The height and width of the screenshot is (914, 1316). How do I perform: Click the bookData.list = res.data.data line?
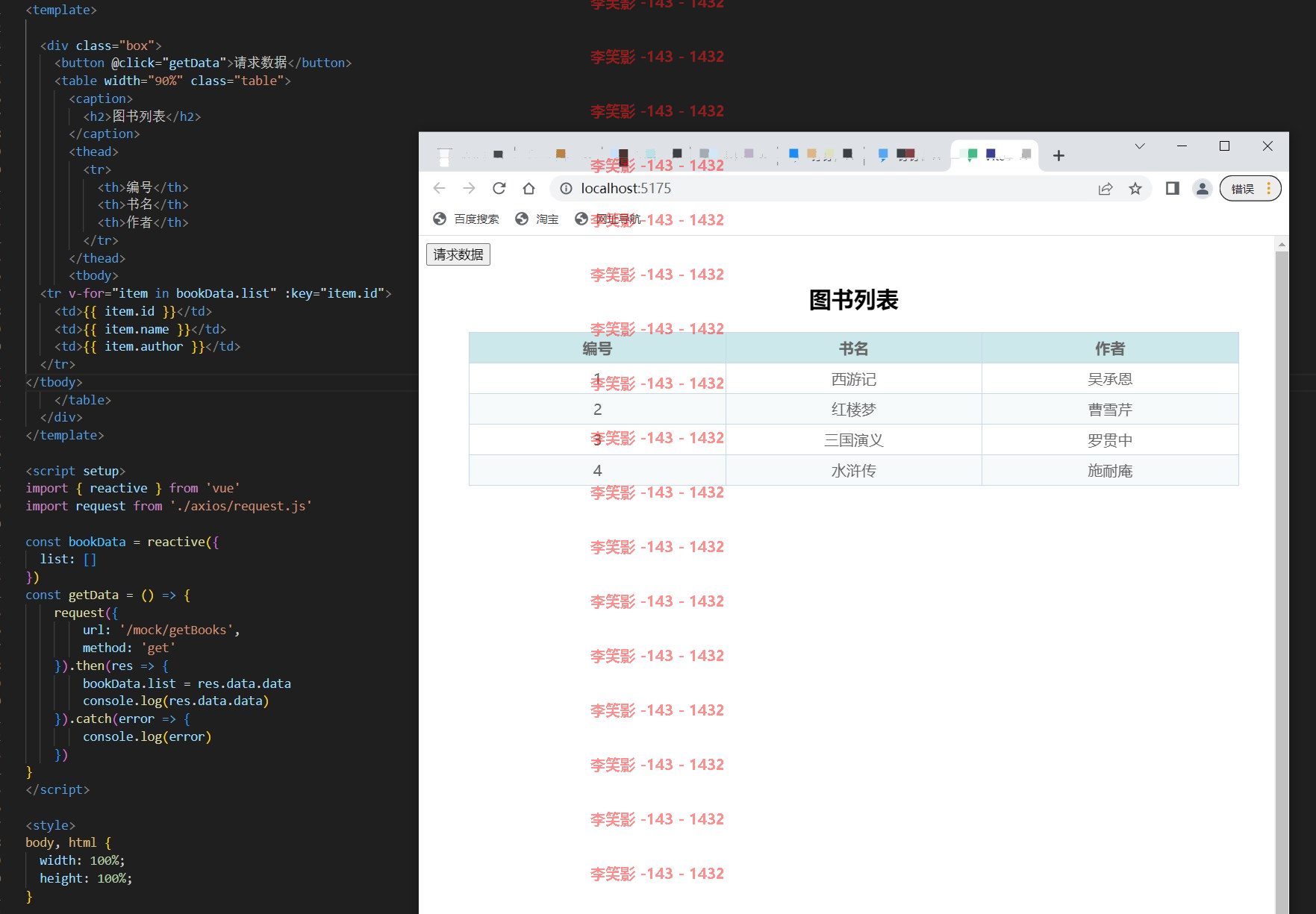pos(187,683)
